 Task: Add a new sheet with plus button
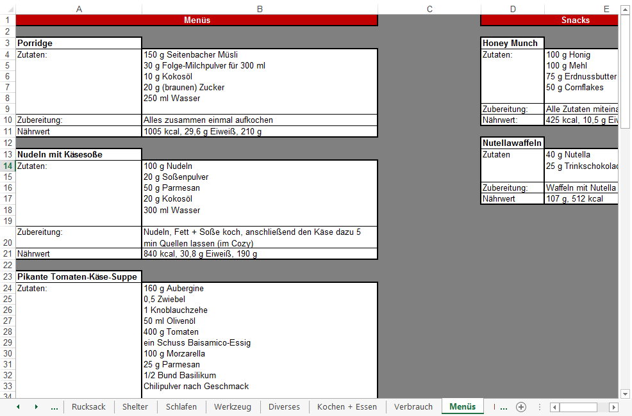[521, 407]
